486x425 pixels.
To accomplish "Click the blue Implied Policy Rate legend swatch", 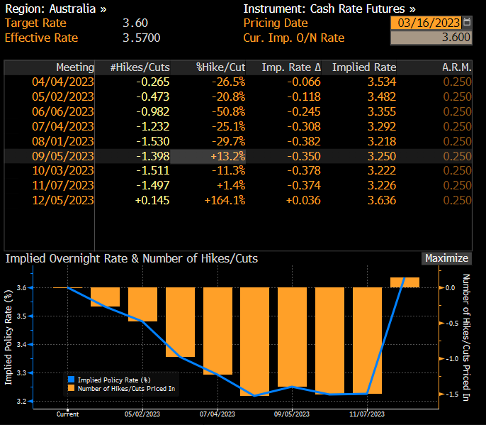I will [x=70, y=380].
